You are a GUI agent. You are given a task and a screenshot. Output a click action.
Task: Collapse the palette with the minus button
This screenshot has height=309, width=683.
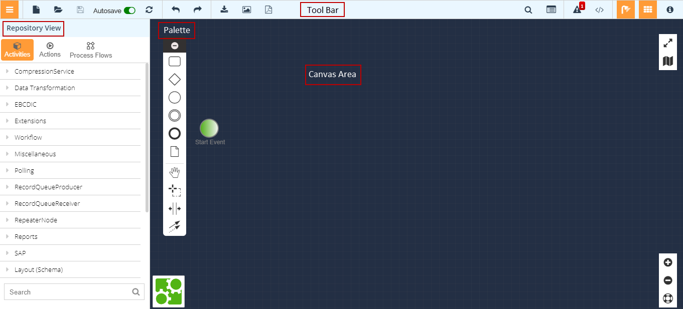pyautogui.click(x=175, y=46)
